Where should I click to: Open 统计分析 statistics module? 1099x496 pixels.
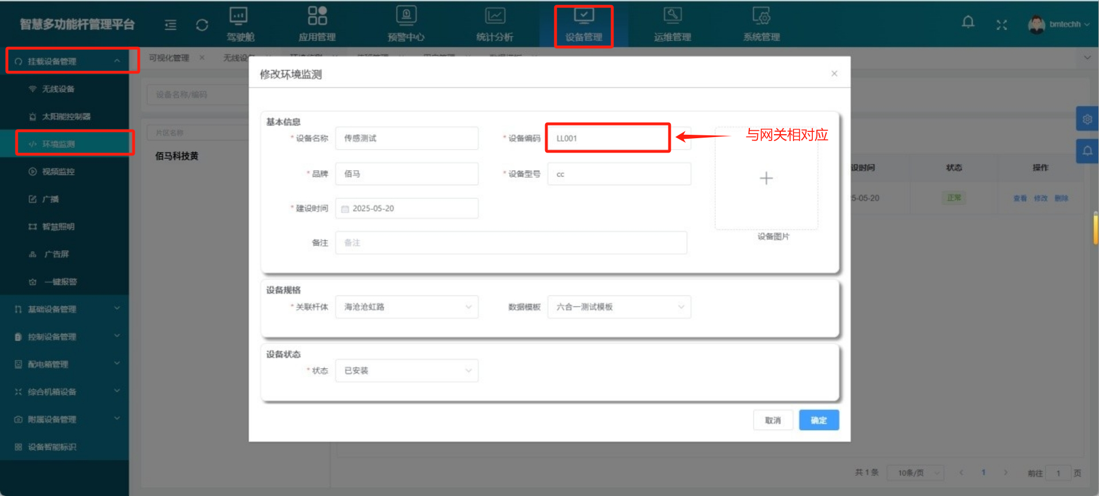click(495, 25)
